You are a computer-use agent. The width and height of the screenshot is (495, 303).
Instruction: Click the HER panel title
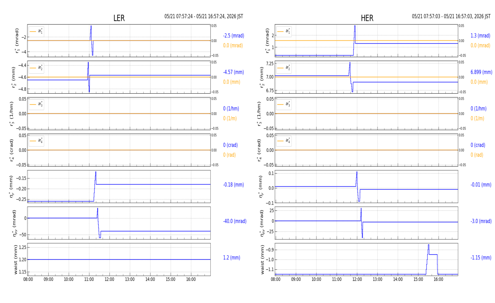click(367, 18)
